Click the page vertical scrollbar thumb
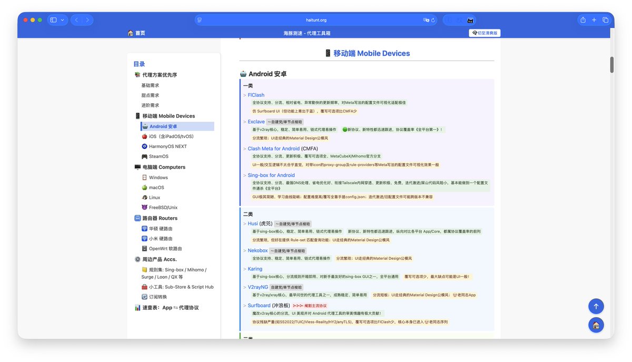The image size is (632, 362). tap(612, 64)
